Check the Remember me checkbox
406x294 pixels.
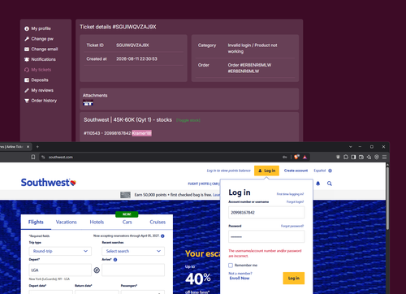coord(231,266)
